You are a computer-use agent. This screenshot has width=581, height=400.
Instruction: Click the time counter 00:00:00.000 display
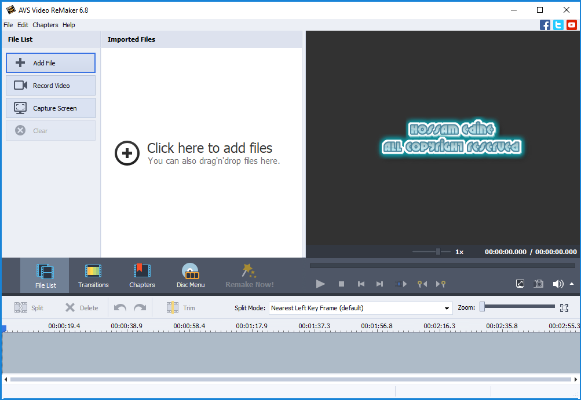[531, 252]
